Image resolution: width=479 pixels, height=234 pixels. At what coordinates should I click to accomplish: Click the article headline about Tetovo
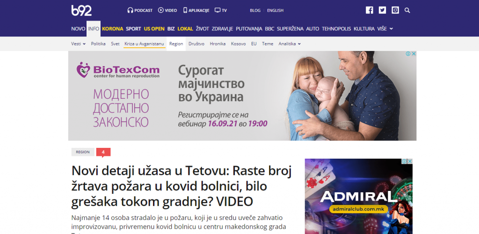coord(181,186)
